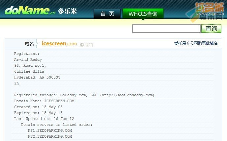Click the 域名 label tab

(x=29, y=43)
